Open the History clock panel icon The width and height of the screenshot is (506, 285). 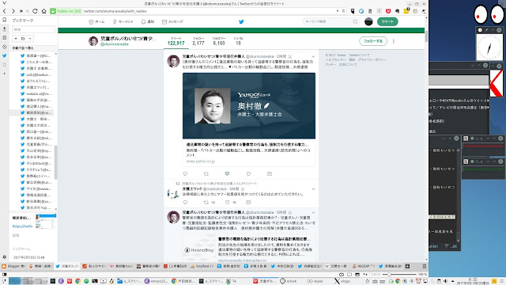pos(5,47)
